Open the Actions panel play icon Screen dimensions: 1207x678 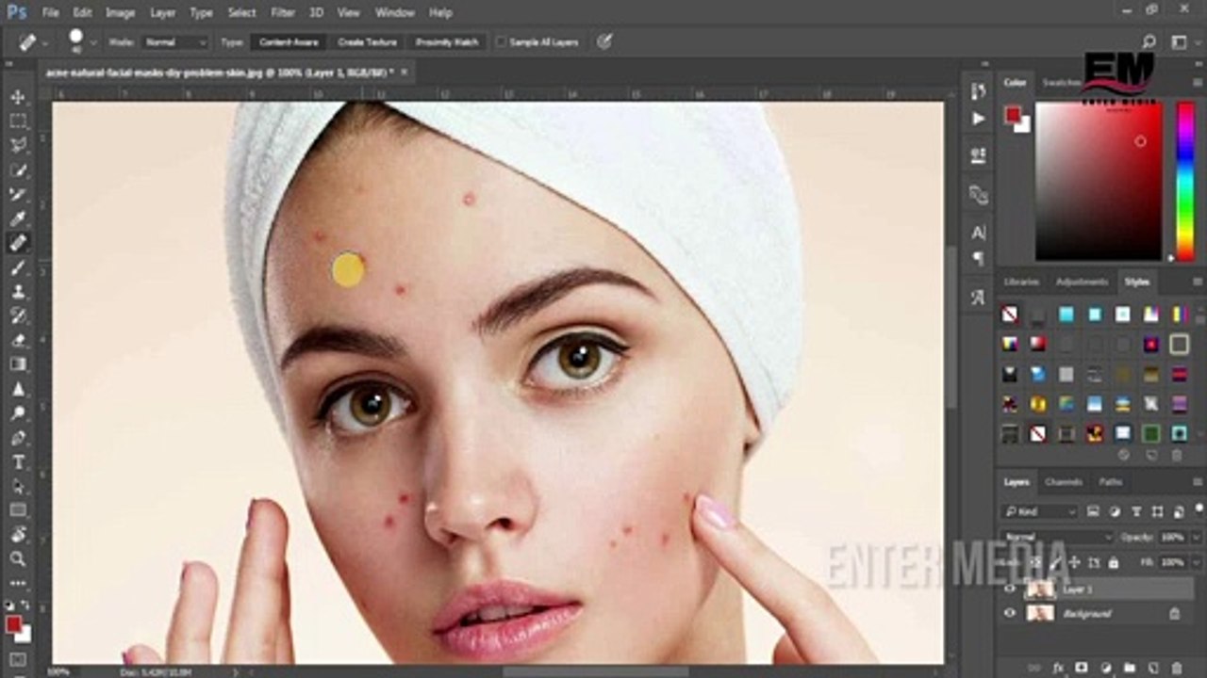(978, 119)
